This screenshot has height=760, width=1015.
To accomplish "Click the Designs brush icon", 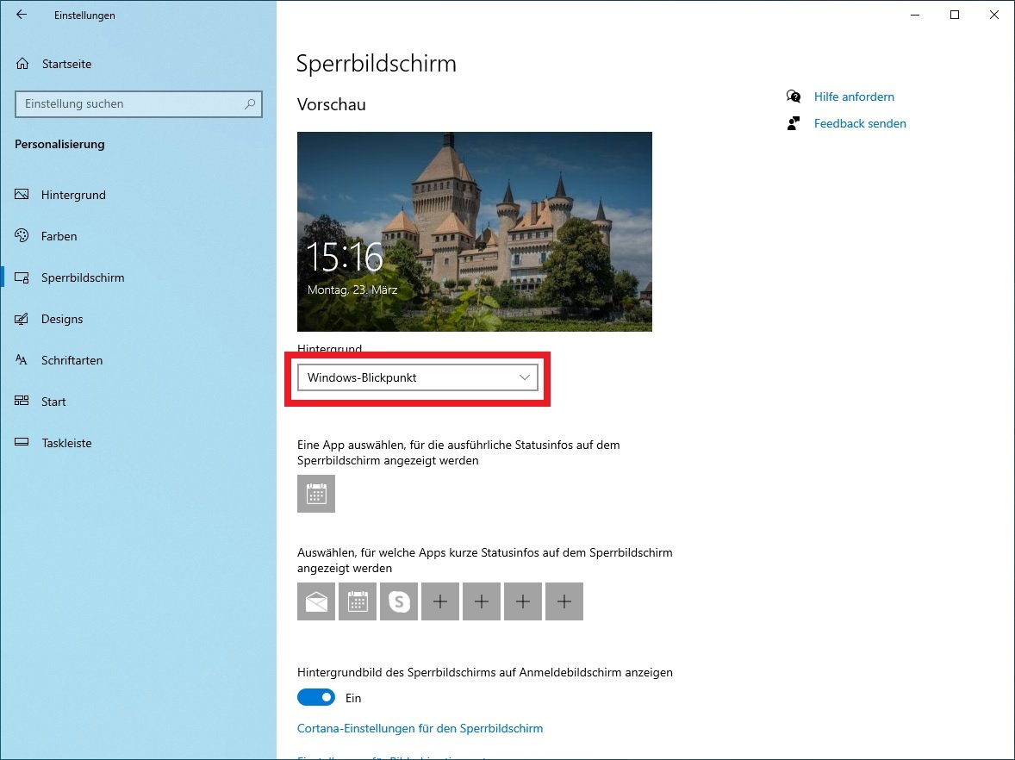I will click(22, 319).
